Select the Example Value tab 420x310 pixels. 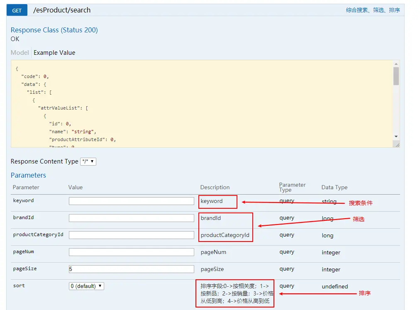click(54, 53)
